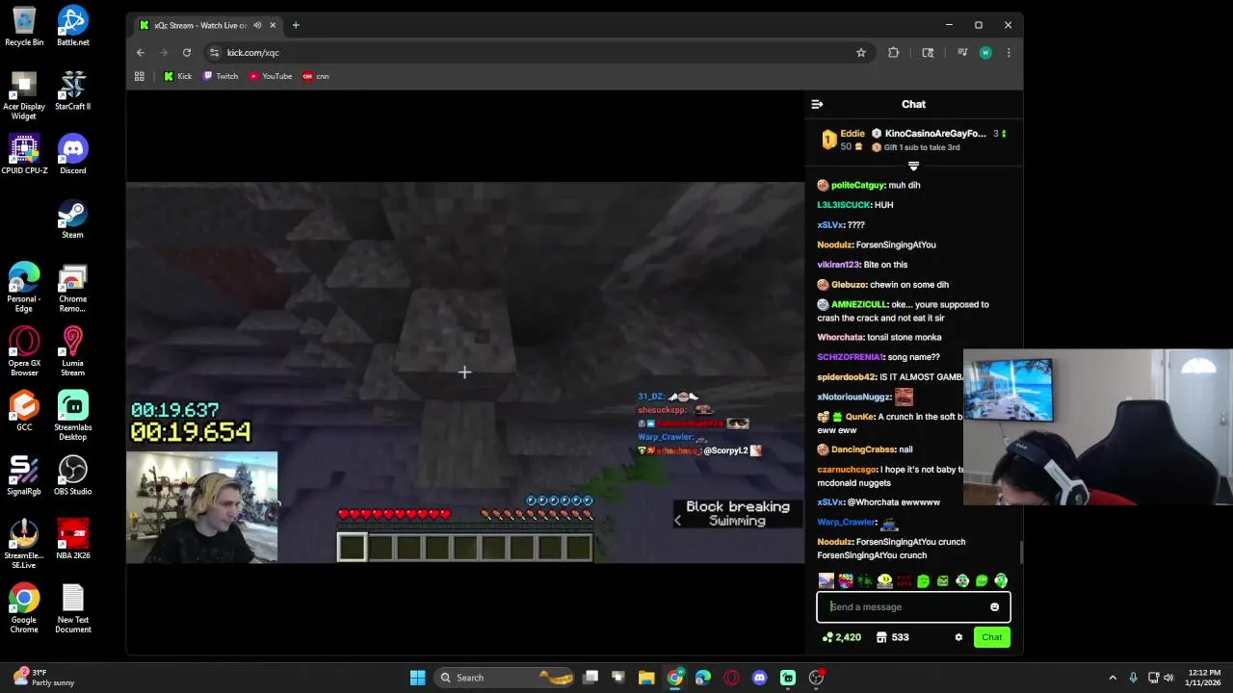
Task: Click the chat panel scrollbar
Action: pyautogui.click(x=1020, y=552)
